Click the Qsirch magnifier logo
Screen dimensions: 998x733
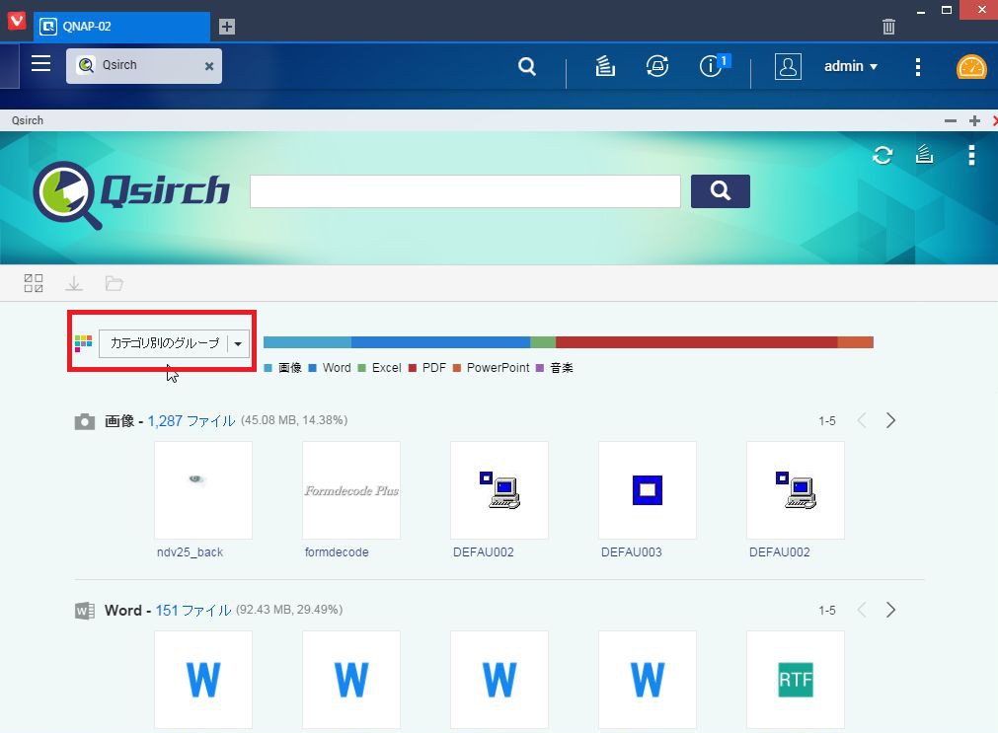[x=67, y=194]
